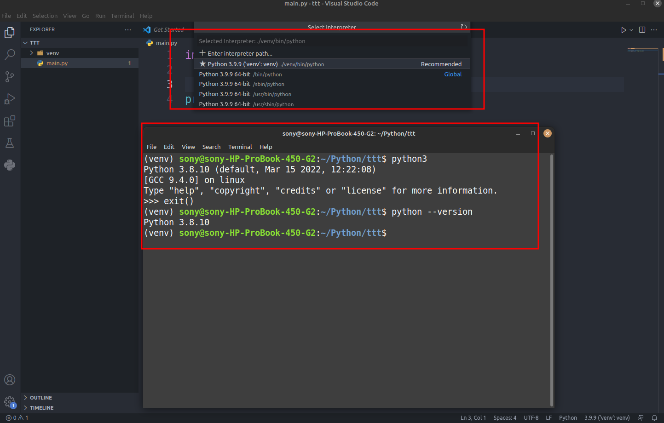Select Python 3.9.9 /usr/bin/python interpreter
Image resolution: width=664 pixels, height=423 pixels.
[332, 94]
